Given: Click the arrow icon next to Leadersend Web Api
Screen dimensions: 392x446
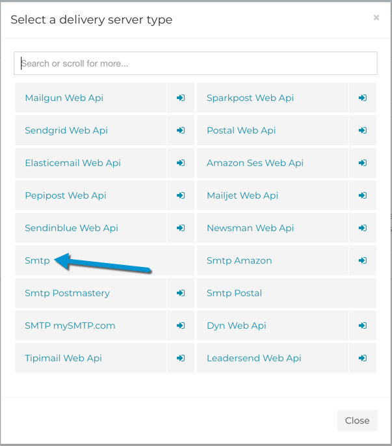Looking at the screenshot, I should (x=363, y=358).
